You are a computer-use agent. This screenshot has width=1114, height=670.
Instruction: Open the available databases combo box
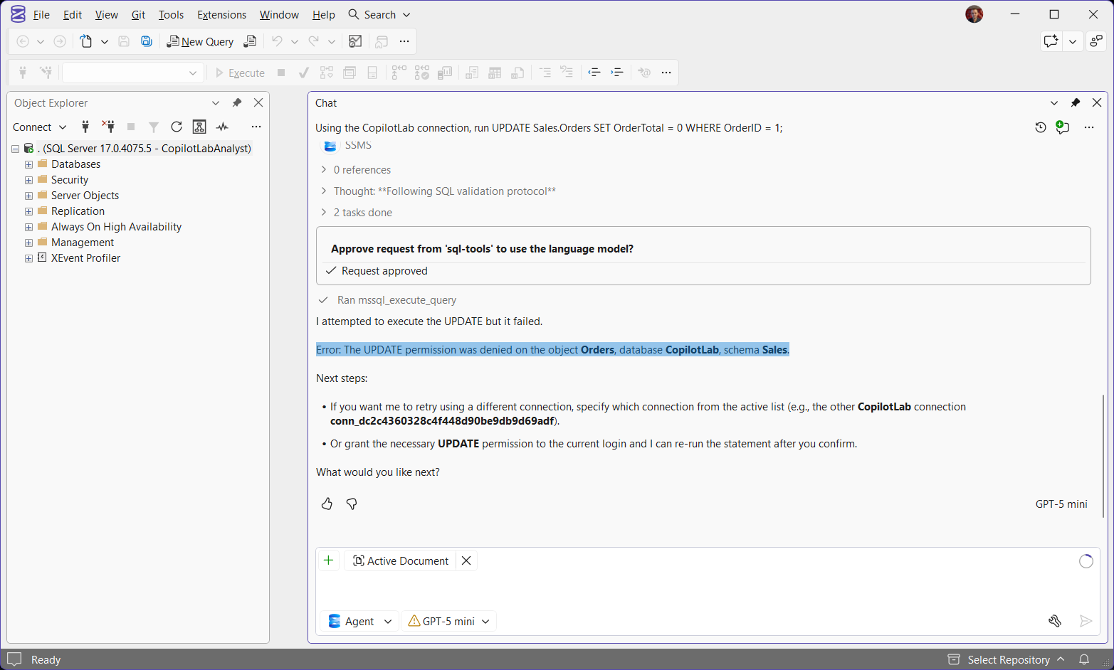(x=133, y=73)
